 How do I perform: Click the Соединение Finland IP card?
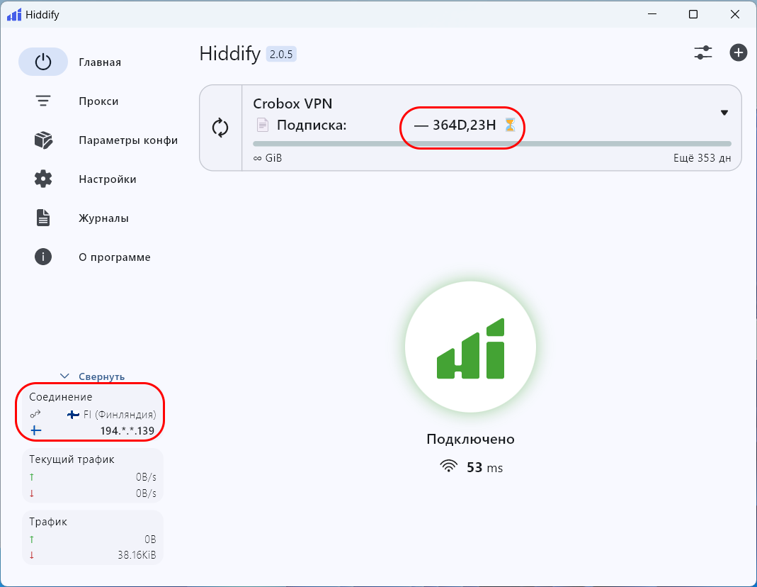click(92, 413)
